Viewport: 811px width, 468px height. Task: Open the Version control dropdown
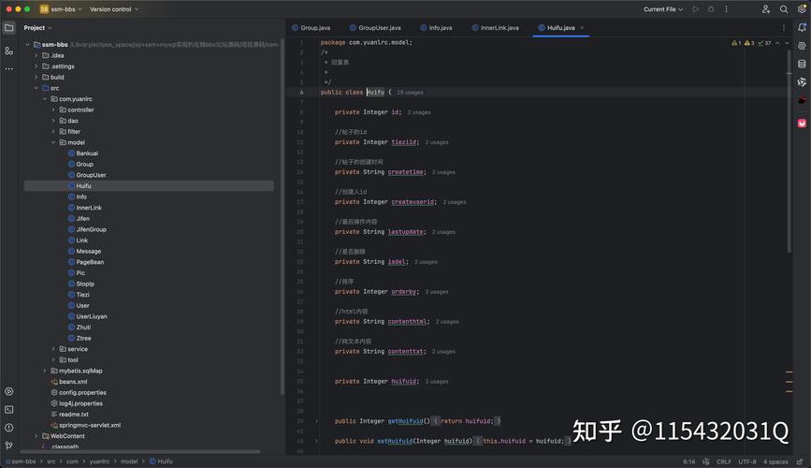(x=113, y=9)
